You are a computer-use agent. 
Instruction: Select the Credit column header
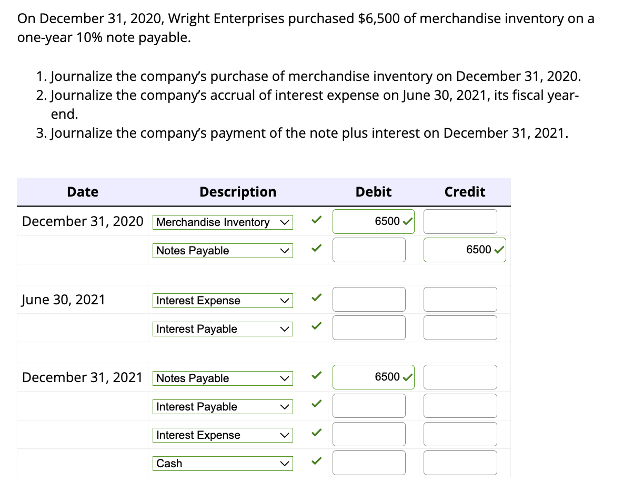tap(465, 192)
